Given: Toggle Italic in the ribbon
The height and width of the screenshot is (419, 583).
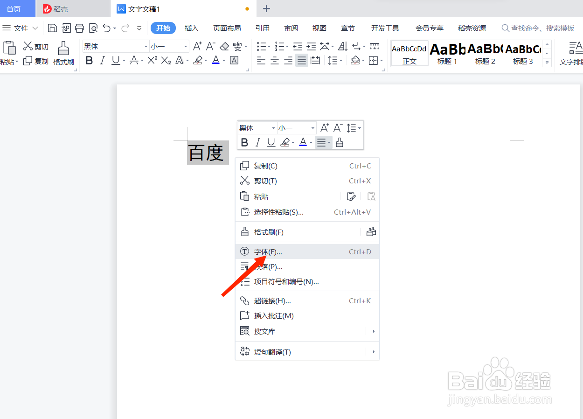Looking at the screenshot, I should coord(103,60).
